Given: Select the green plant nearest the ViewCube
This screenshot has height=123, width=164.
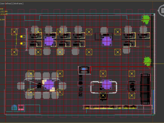Looking at the screenshot, I should [146, 19].
